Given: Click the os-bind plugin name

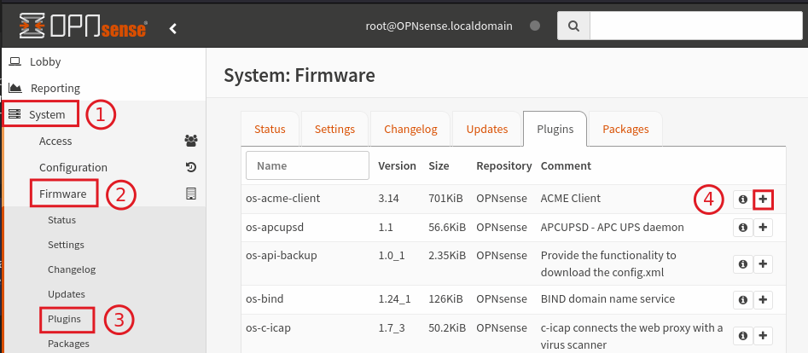Looking at the screenshot, I should 264,299.
